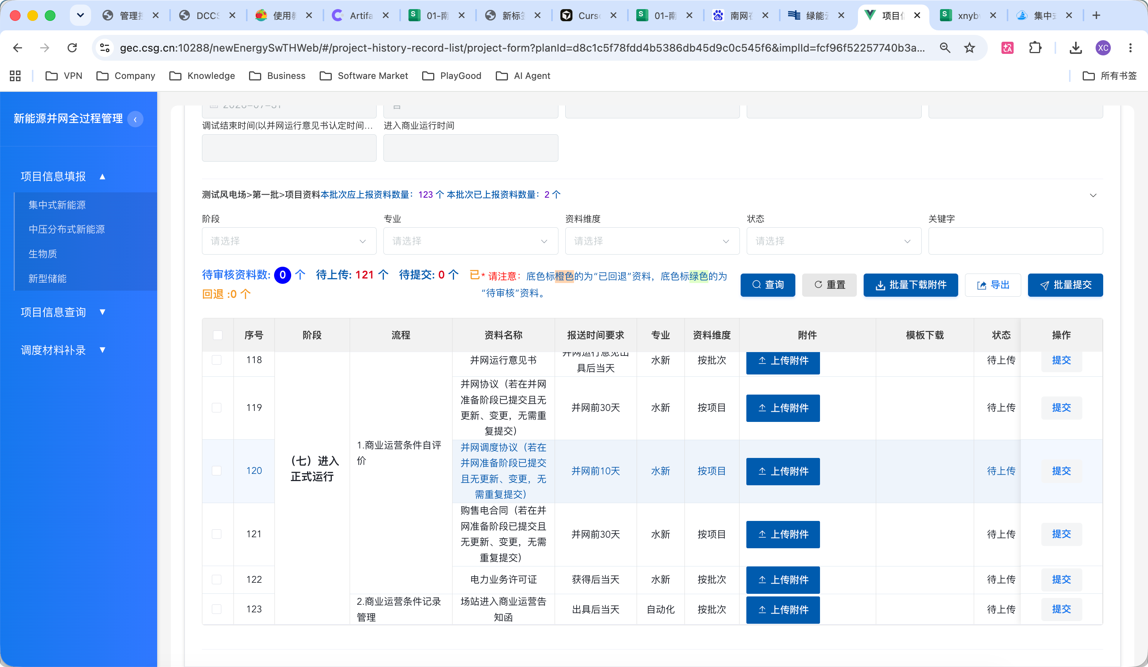Image resolution: width=1148 pixels, height=667 pixels.
Task: Click the browser address bar URL
Action: [522, 48]
